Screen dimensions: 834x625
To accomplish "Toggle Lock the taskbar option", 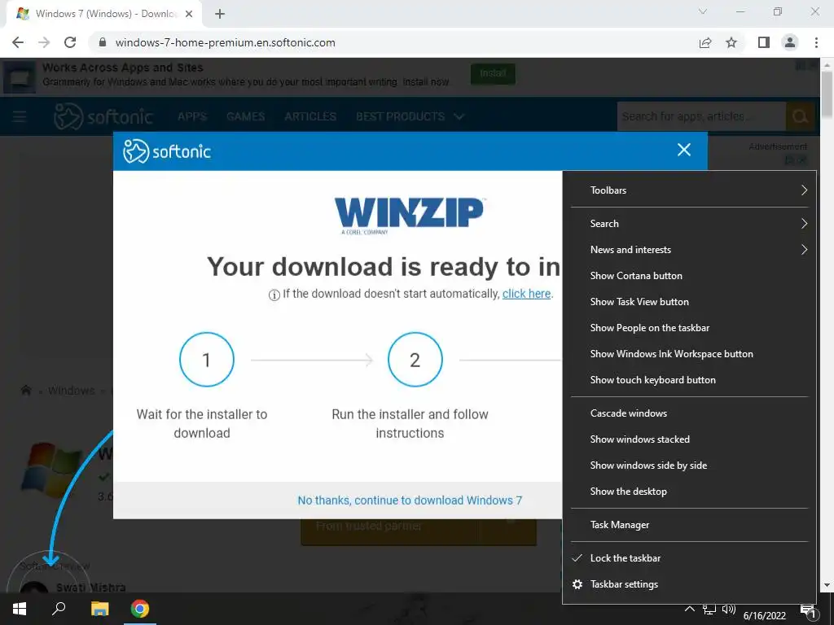I will click(x=689, y=558).
